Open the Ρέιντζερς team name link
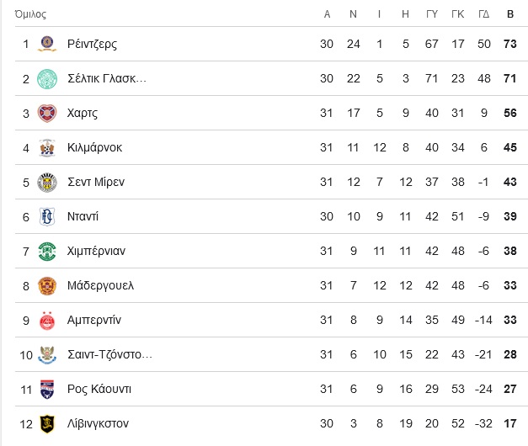The image size is (528, 446). coord(93,44)
